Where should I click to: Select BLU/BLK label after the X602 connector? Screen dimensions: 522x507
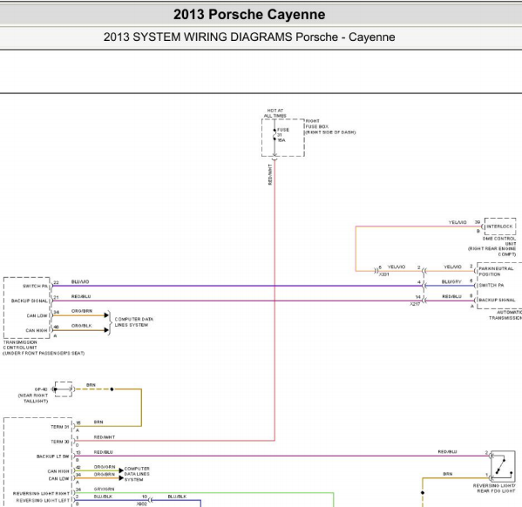(177, 497)
